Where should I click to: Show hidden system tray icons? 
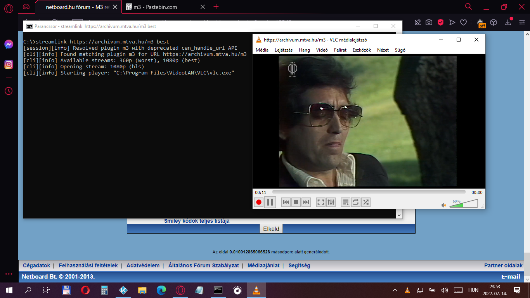tap(395, 290)
